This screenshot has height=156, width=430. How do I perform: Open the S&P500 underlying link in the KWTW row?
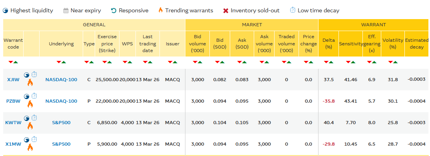[x=61, y=123]
